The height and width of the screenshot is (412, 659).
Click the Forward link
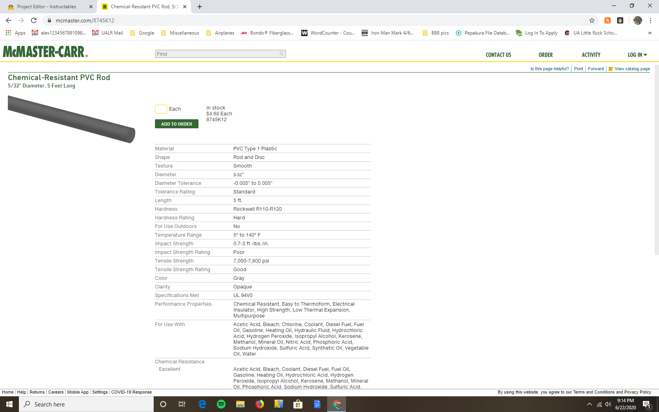pyautogui.click(x=596, y=69)
